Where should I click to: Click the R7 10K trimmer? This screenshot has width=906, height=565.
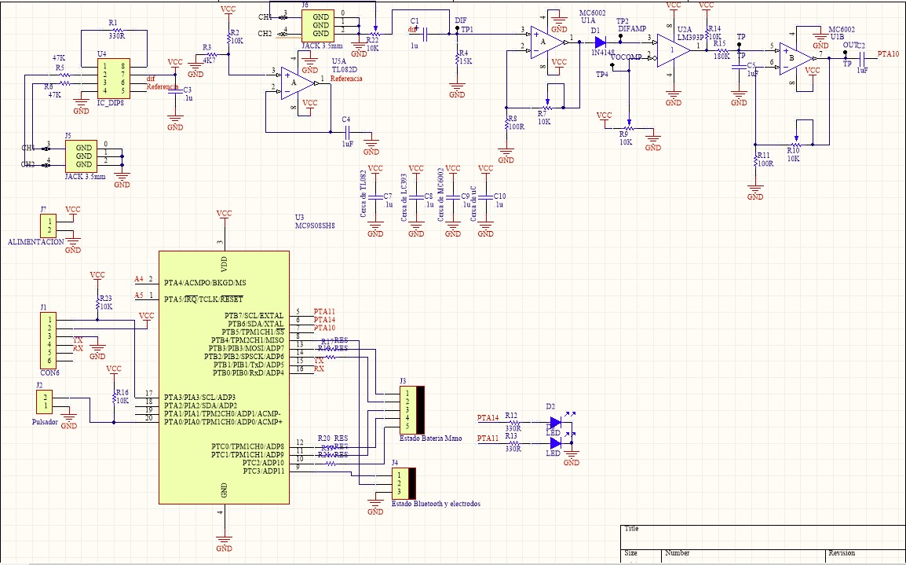click(x=548, y=108)
